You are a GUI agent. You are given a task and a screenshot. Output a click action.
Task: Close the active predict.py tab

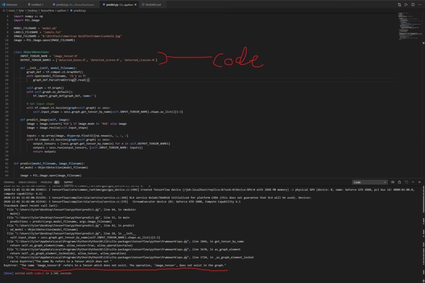coord(136,5)
